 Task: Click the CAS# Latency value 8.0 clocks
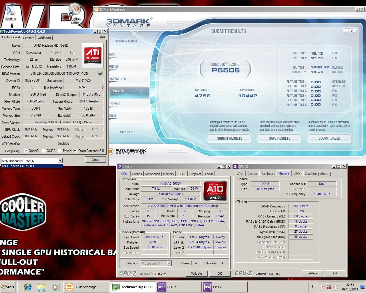point(301,216)
